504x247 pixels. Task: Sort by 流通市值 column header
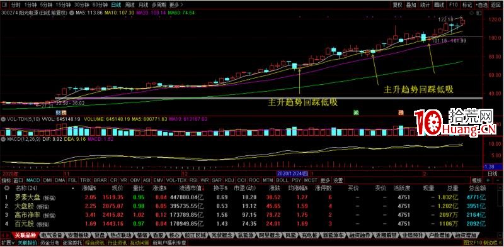coord(191,189)
